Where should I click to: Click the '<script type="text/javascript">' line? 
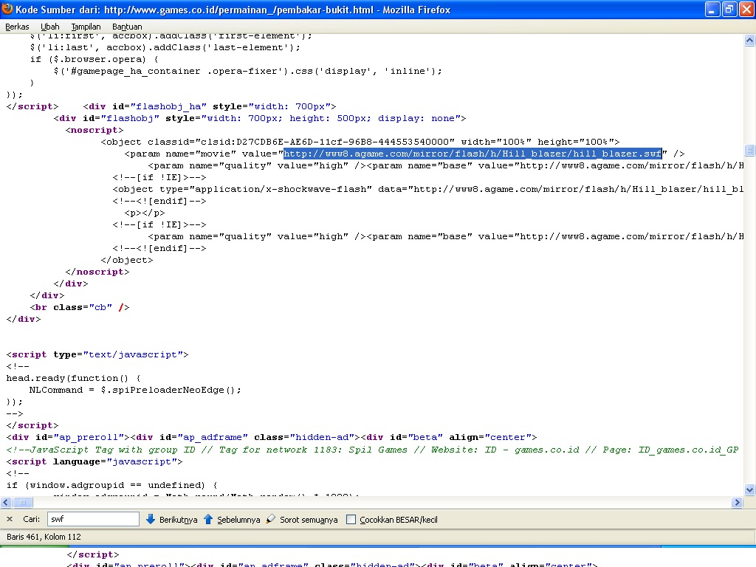click(x=97, y=354)
